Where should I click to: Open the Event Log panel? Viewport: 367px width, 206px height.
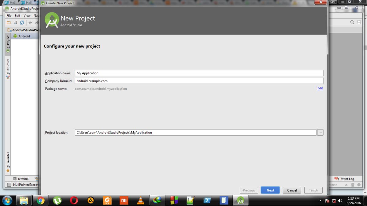pyautogui.click(x=344, y=179)
